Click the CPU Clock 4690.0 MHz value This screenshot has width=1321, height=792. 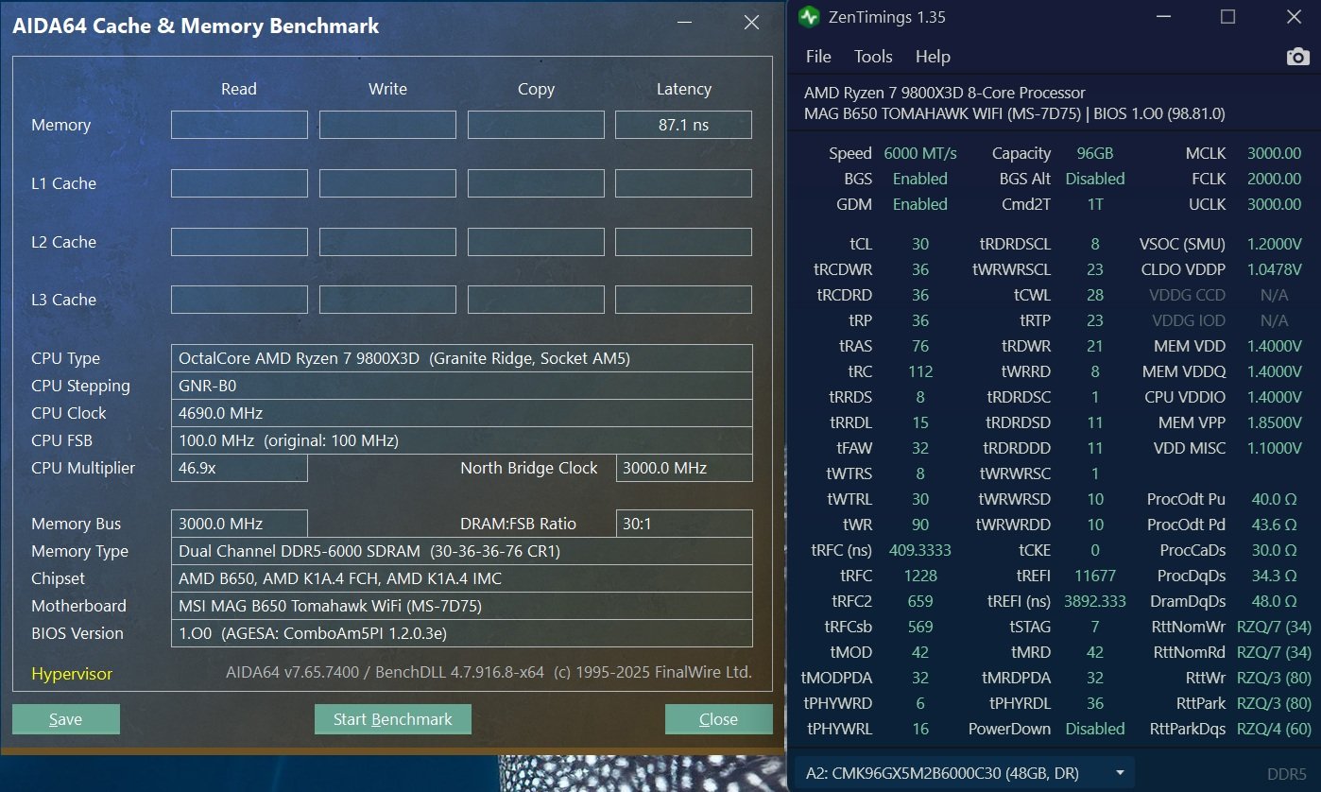[x=462, y=413]
